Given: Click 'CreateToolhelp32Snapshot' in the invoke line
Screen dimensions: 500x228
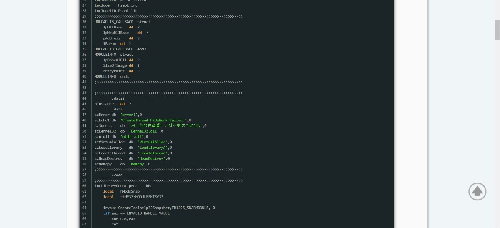Looking at the screenshot, I should pos(144,208).
